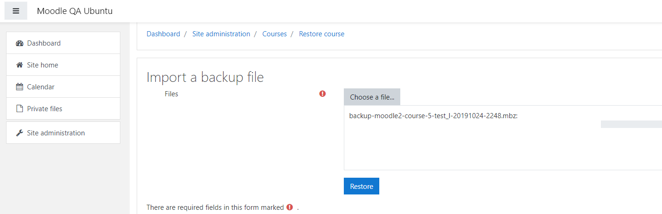Click the Moodle QA Ubuntu site title
Image resolution: width=662 pixels, height=214 pixels.
coord(75,11)
